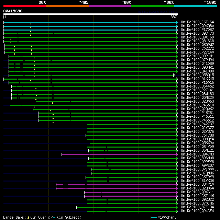The width and height of the screenshot is (220, 220).
Task: Click the UniRef100_B1VK36 label
Action: (197, 181)
